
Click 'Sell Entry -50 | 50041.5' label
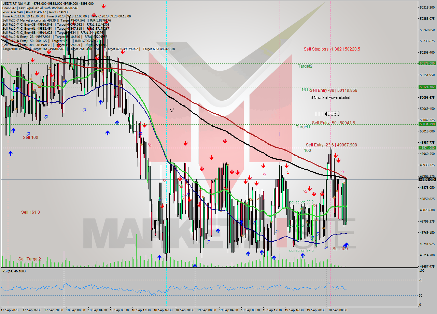[x=333, y=123]
